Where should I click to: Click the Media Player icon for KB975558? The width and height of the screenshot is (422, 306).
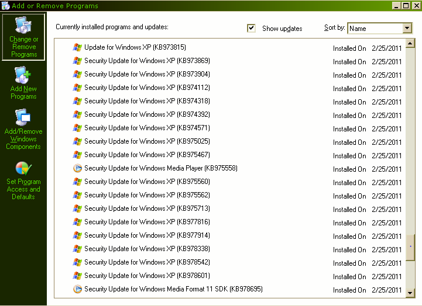coord(77,168)
